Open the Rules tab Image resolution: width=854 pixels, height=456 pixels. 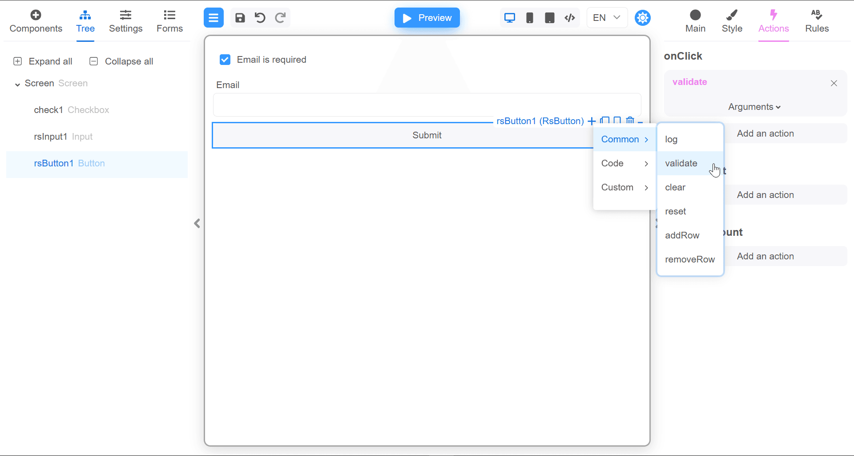tap(817, 21)
